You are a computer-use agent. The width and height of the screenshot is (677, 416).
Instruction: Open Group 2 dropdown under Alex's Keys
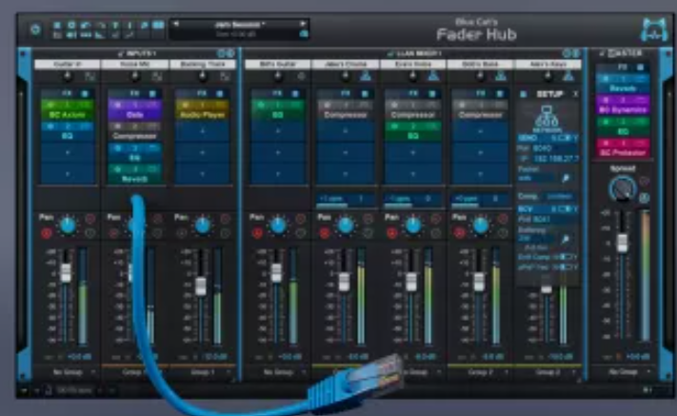tap(548, 372)
